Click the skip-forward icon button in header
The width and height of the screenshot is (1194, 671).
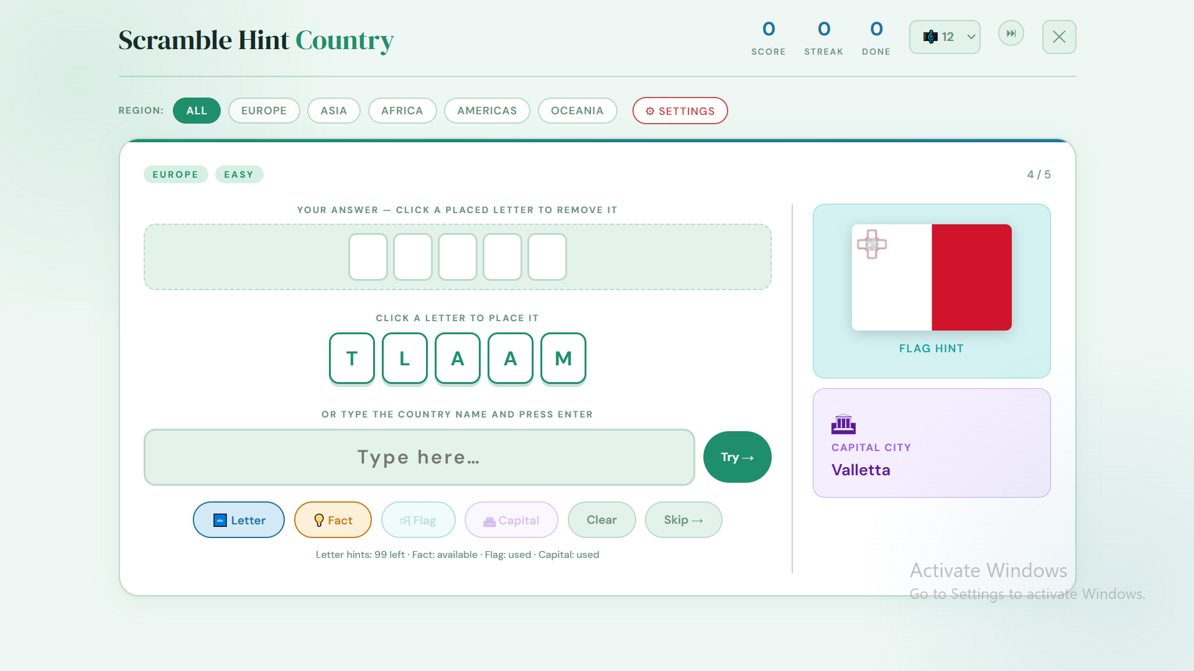(x=1011, y=34)
